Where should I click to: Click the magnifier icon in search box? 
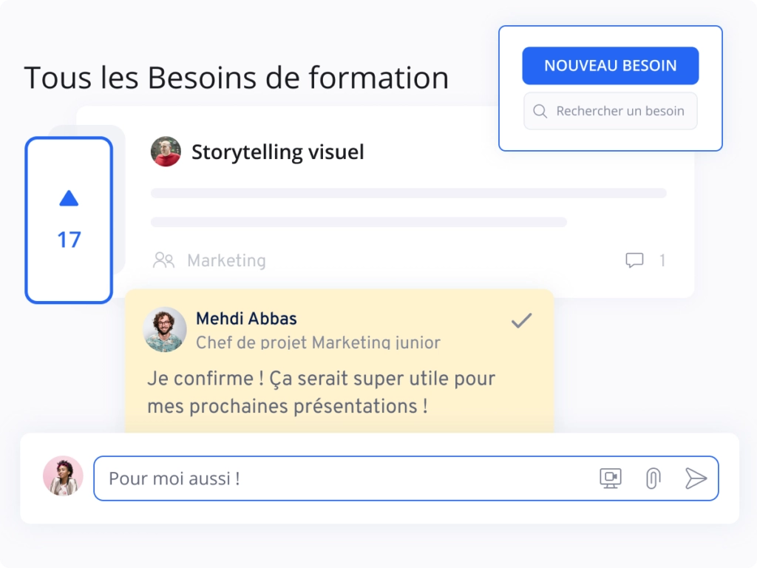tap(540, 111)
